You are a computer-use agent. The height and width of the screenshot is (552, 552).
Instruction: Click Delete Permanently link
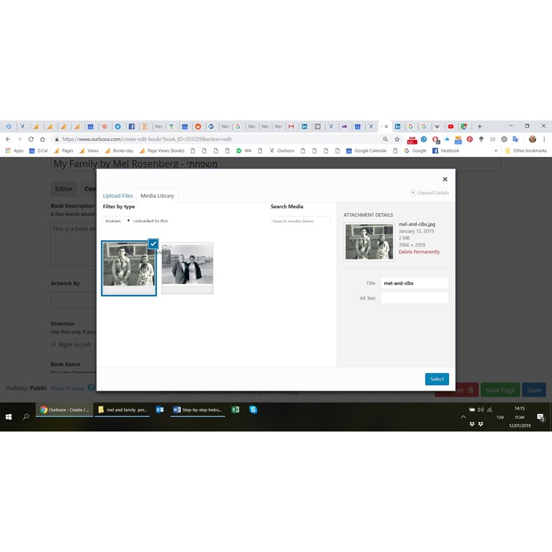click(x=419, y=252)
